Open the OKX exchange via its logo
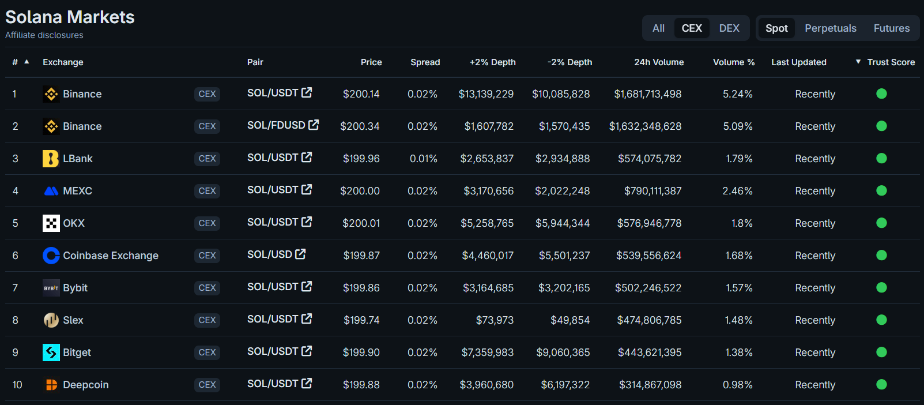 pyautogui.click(x=50, y=223)
